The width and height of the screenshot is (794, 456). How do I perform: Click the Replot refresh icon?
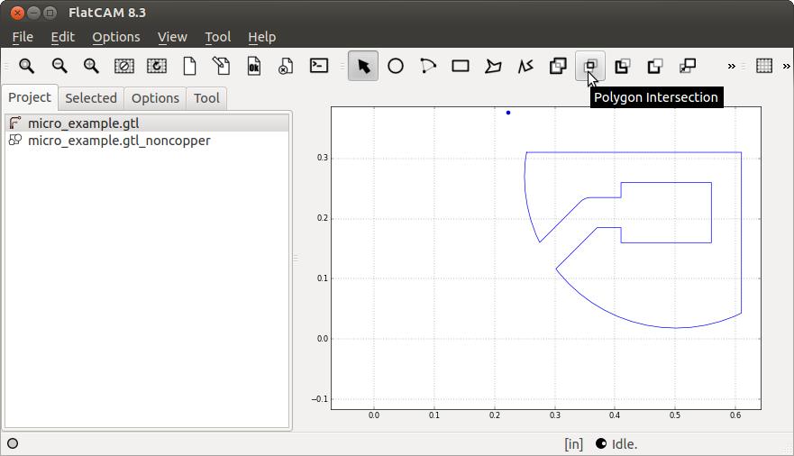pyautogui.click(x=157, y=66)
